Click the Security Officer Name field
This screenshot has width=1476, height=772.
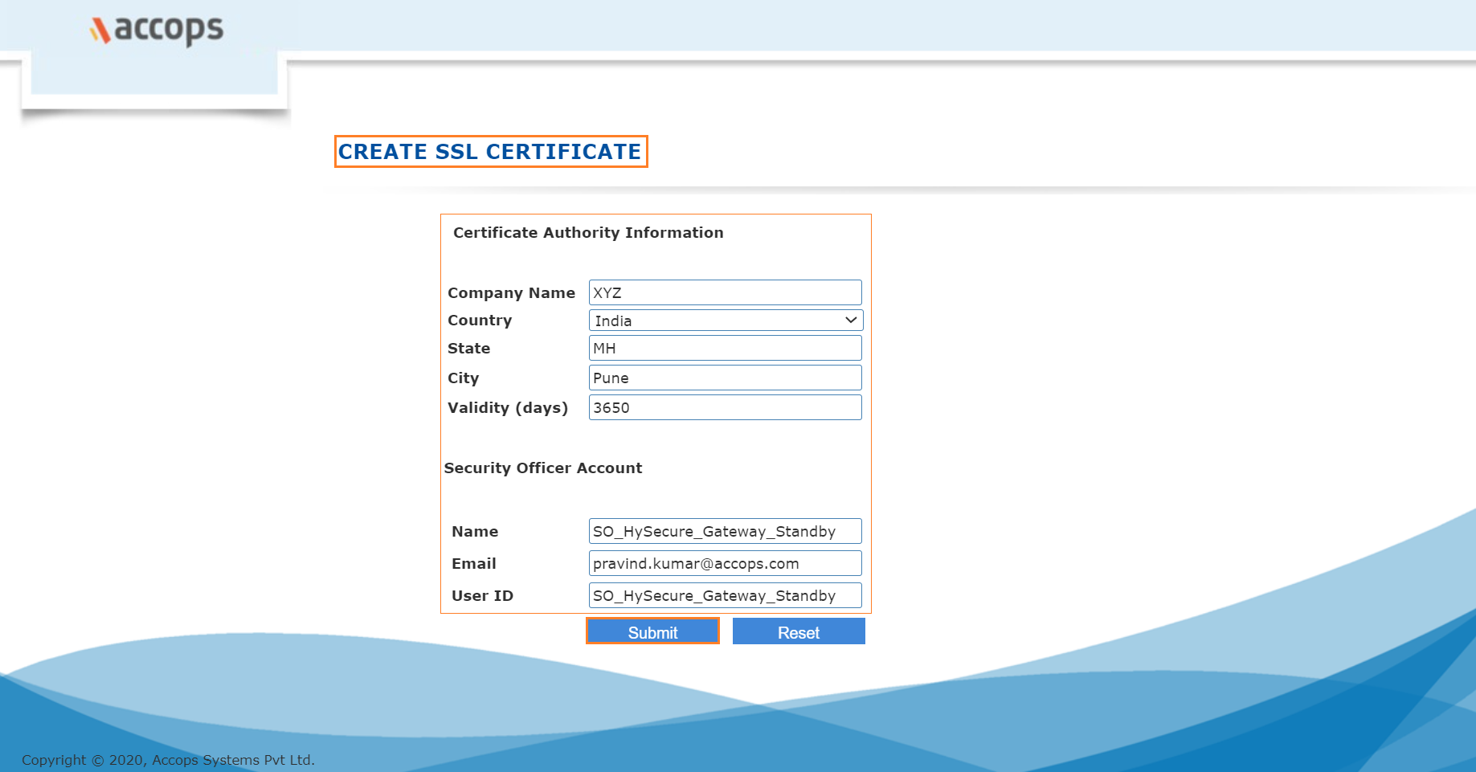click(725, 531)
